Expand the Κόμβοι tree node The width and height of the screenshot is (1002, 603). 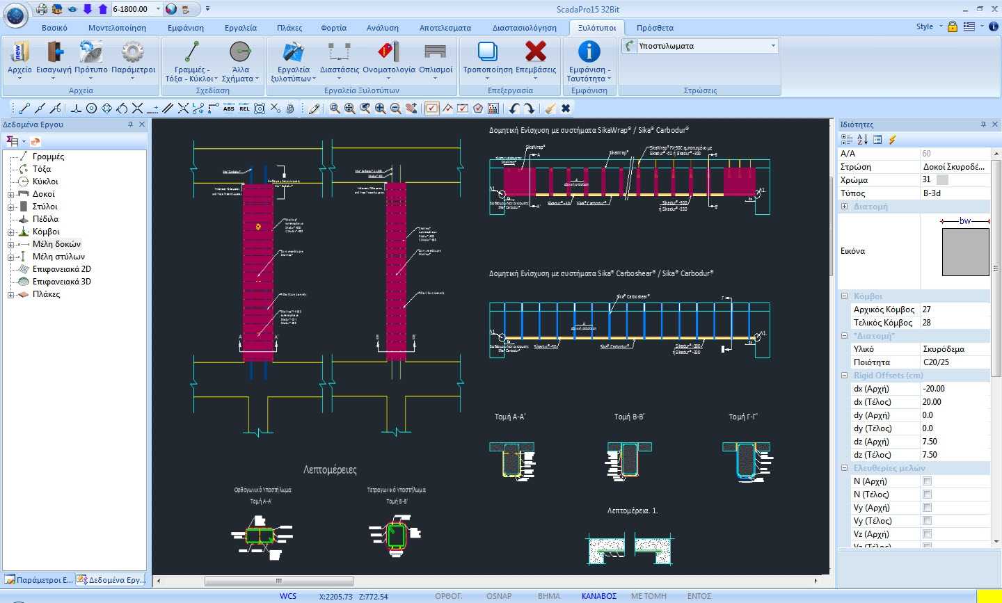click(11, 232)
